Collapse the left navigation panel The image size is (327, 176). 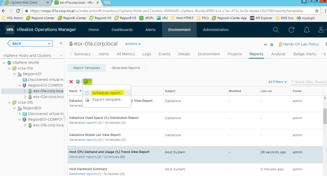61,43
